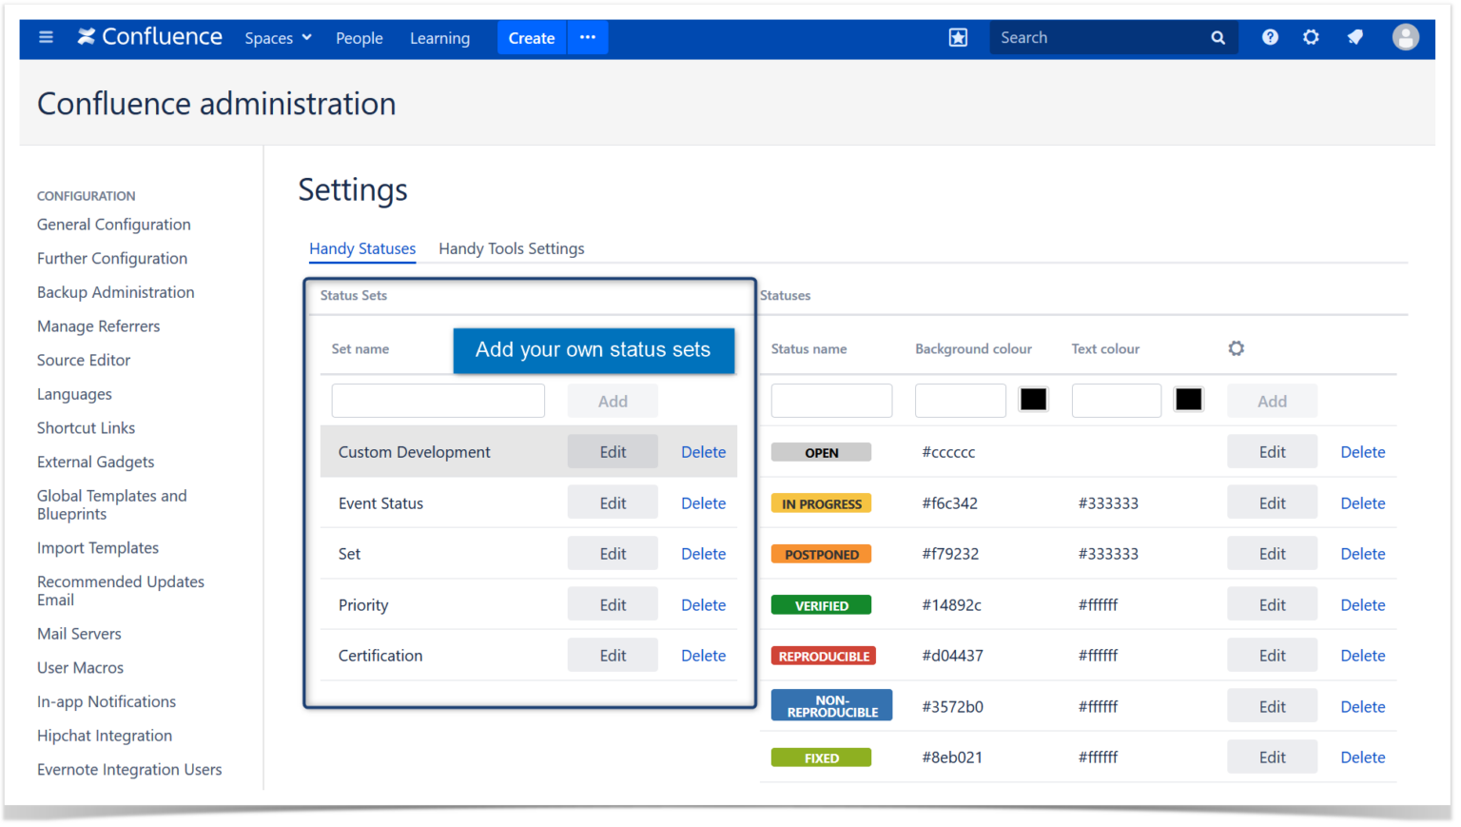Click the gear icon above the Statuses table
Screen dimensions: 1461x827
pos(1236,348)
